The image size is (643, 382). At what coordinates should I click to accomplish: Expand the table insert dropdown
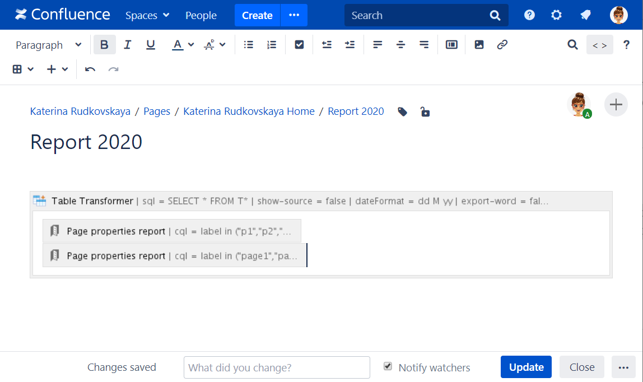click(24, 69)
